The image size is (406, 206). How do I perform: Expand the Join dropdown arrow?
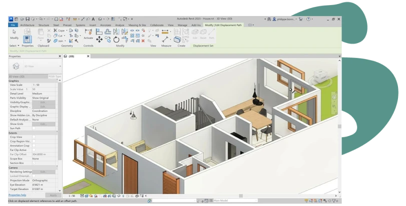65,41
